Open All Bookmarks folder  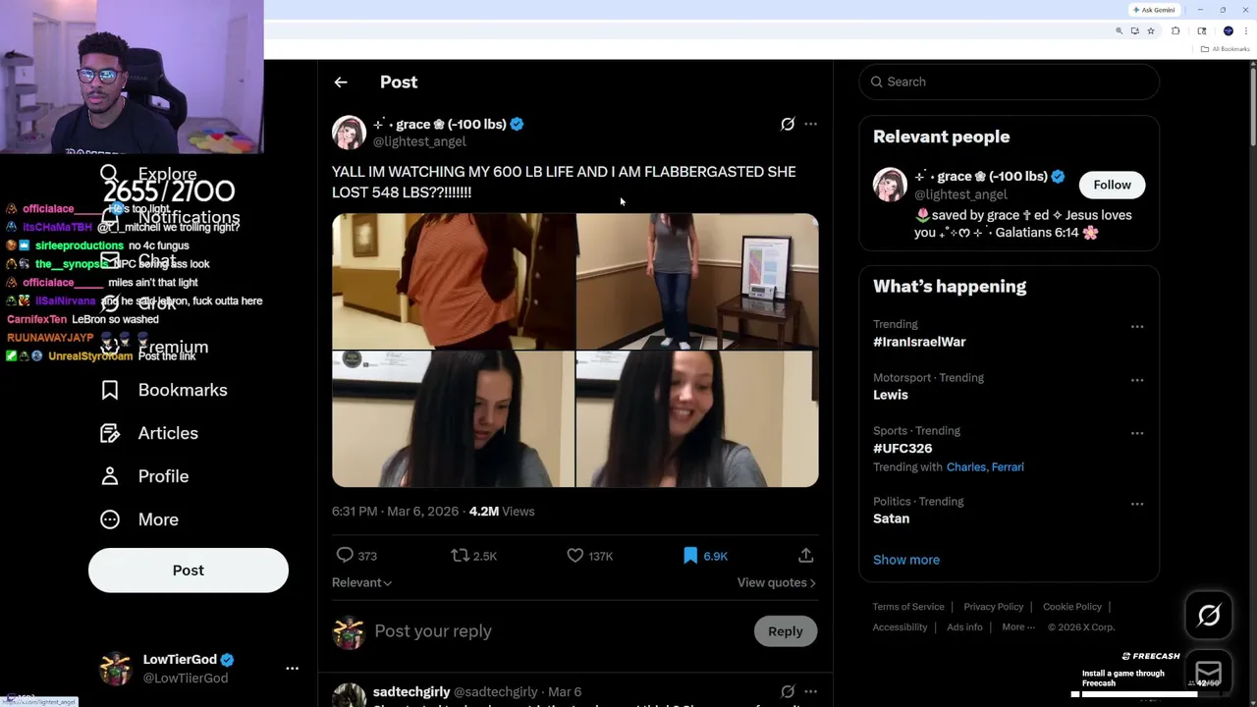point(1225,49)
